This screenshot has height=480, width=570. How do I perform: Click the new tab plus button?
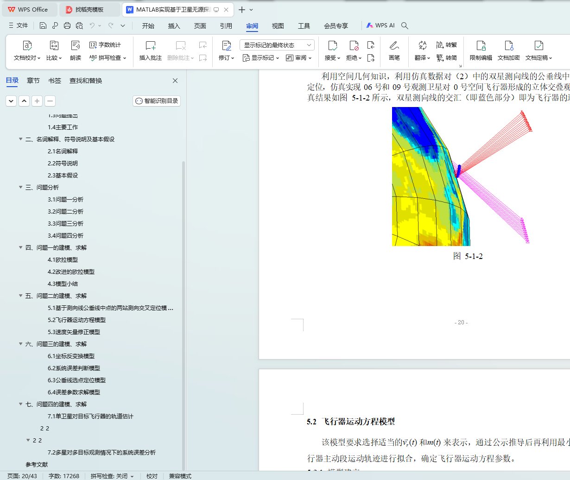point(242,9)
